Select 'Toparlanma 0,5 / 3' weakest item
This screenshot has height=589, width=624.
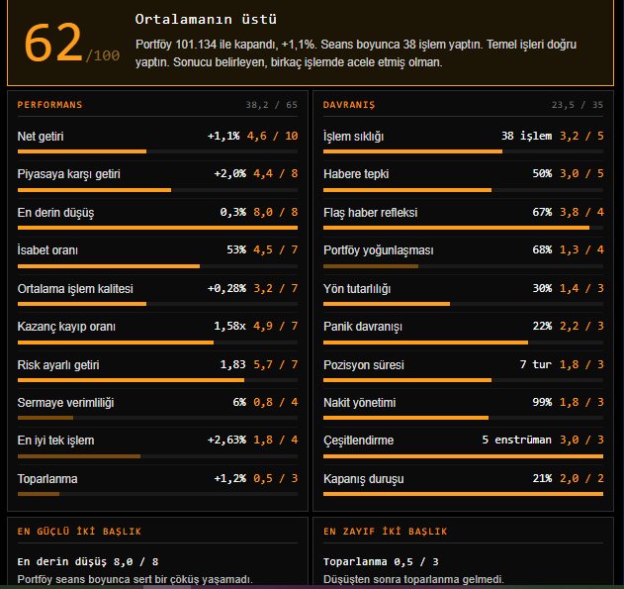click(381, 562)
